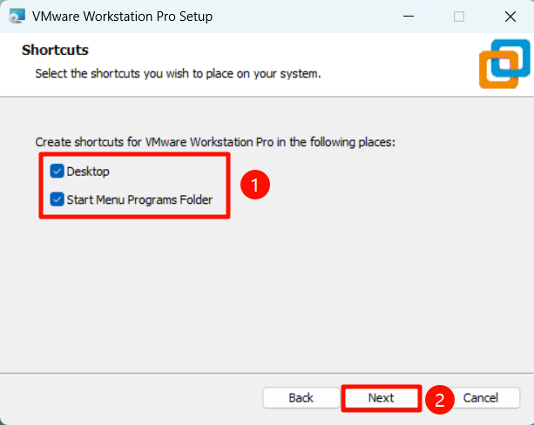Click the "Shortcuts" page heading
This screenshot has height=425, width=534.
[x=55, y=51]
